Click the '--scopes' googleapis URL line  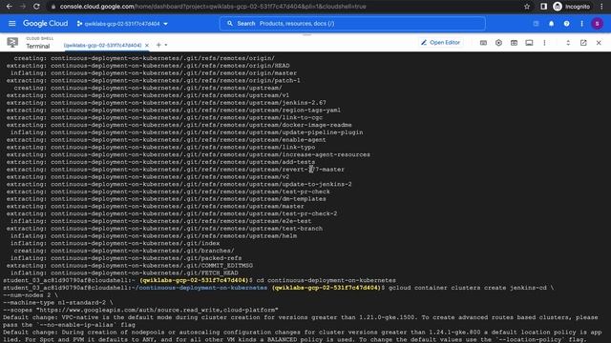[140, 310]
